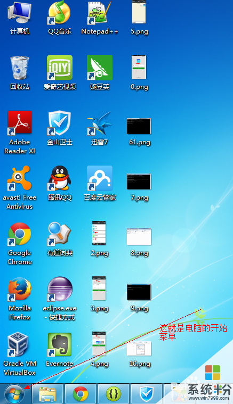Image resolution: width=233 pixels, height=404 pixels.
Task: Select the 10.png file thumbnail
Action: 139,348
